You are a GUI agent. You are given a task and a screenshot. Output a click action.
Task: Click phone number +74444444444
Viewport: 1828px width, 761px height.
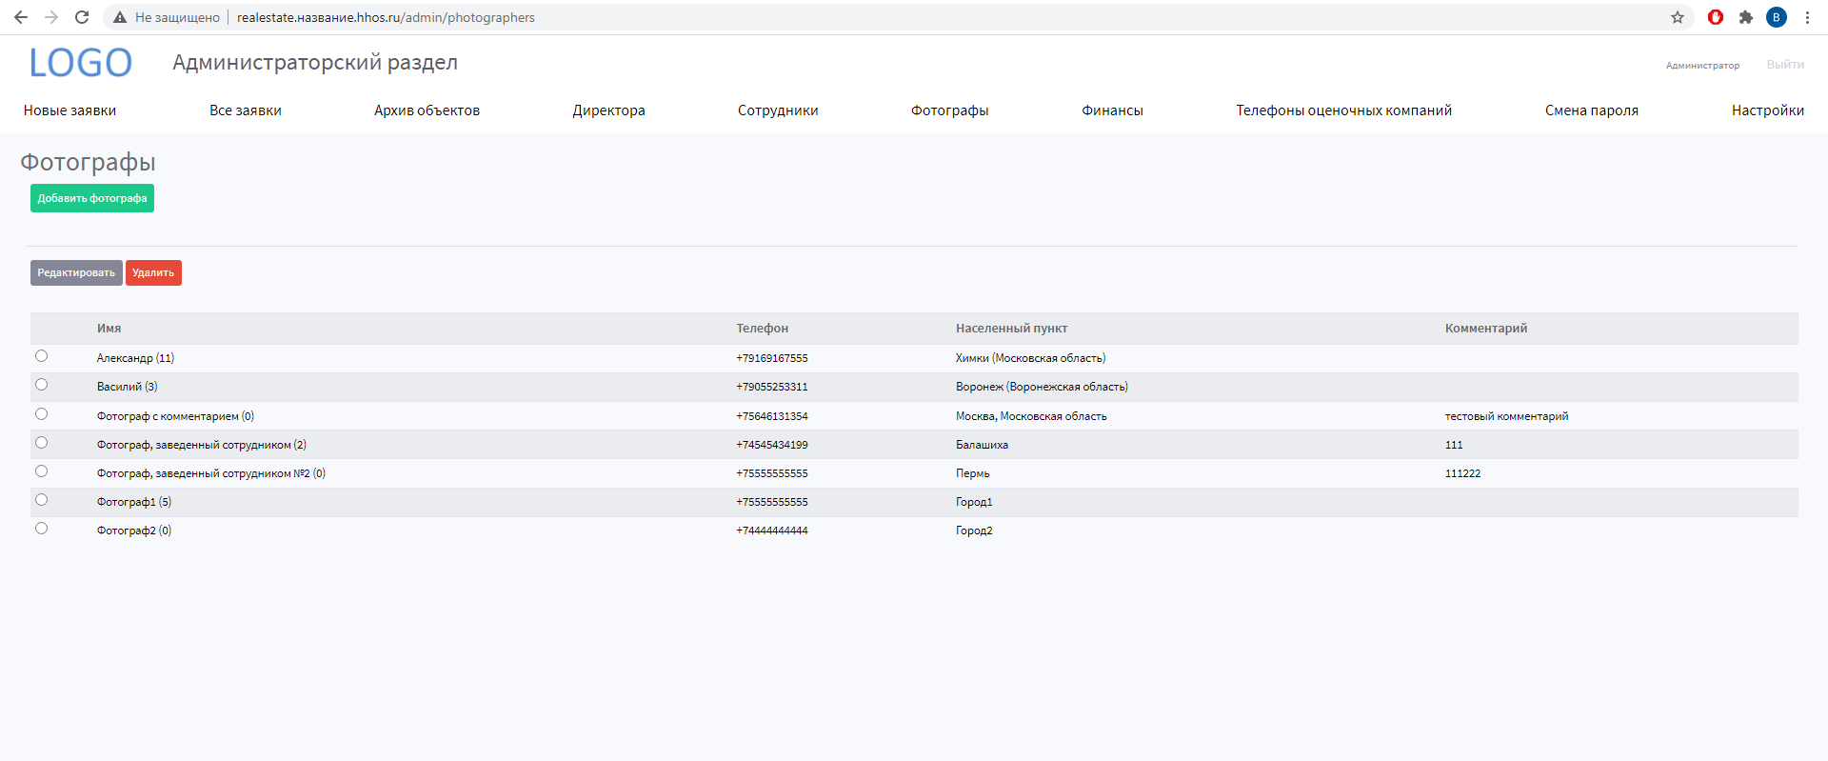[x=771, y=531]
